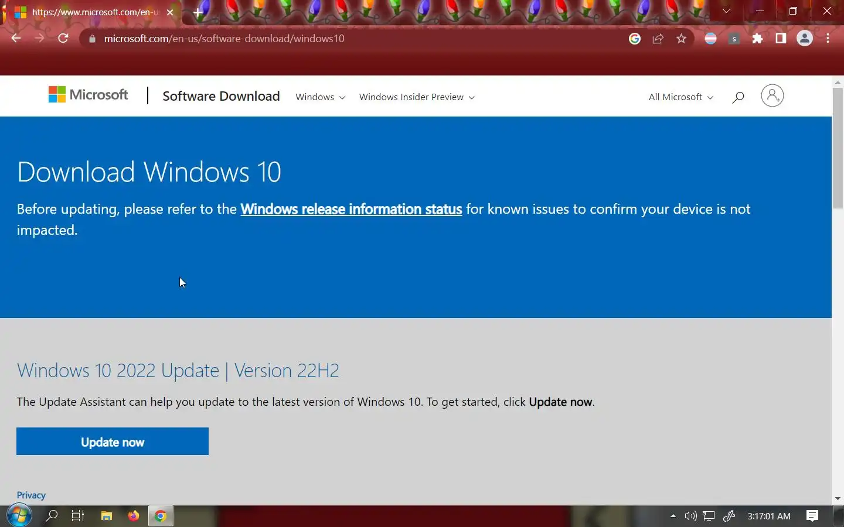Click the Microsoft logo
Image resolution: width=844 pixels, height=527 pixels.
point(88,95)
